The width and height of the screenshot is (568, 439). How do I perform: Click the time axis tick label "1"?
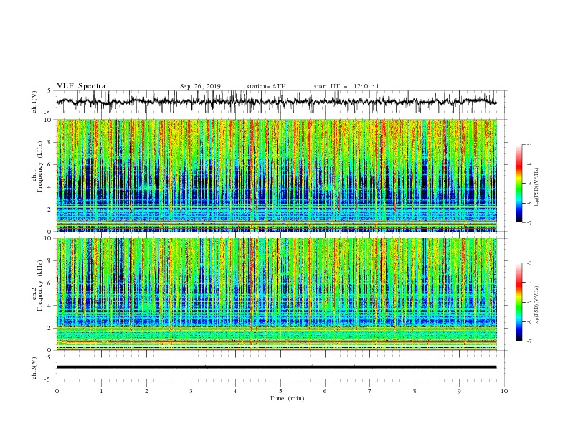coord(101,391)
